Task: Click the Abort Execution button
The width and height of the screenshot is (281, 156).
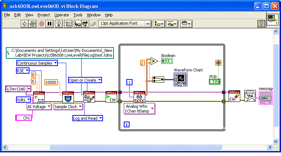Action: click(x=41, y=24)
